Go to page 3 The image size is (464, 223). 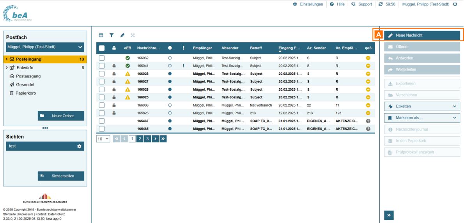click(148, 139)
